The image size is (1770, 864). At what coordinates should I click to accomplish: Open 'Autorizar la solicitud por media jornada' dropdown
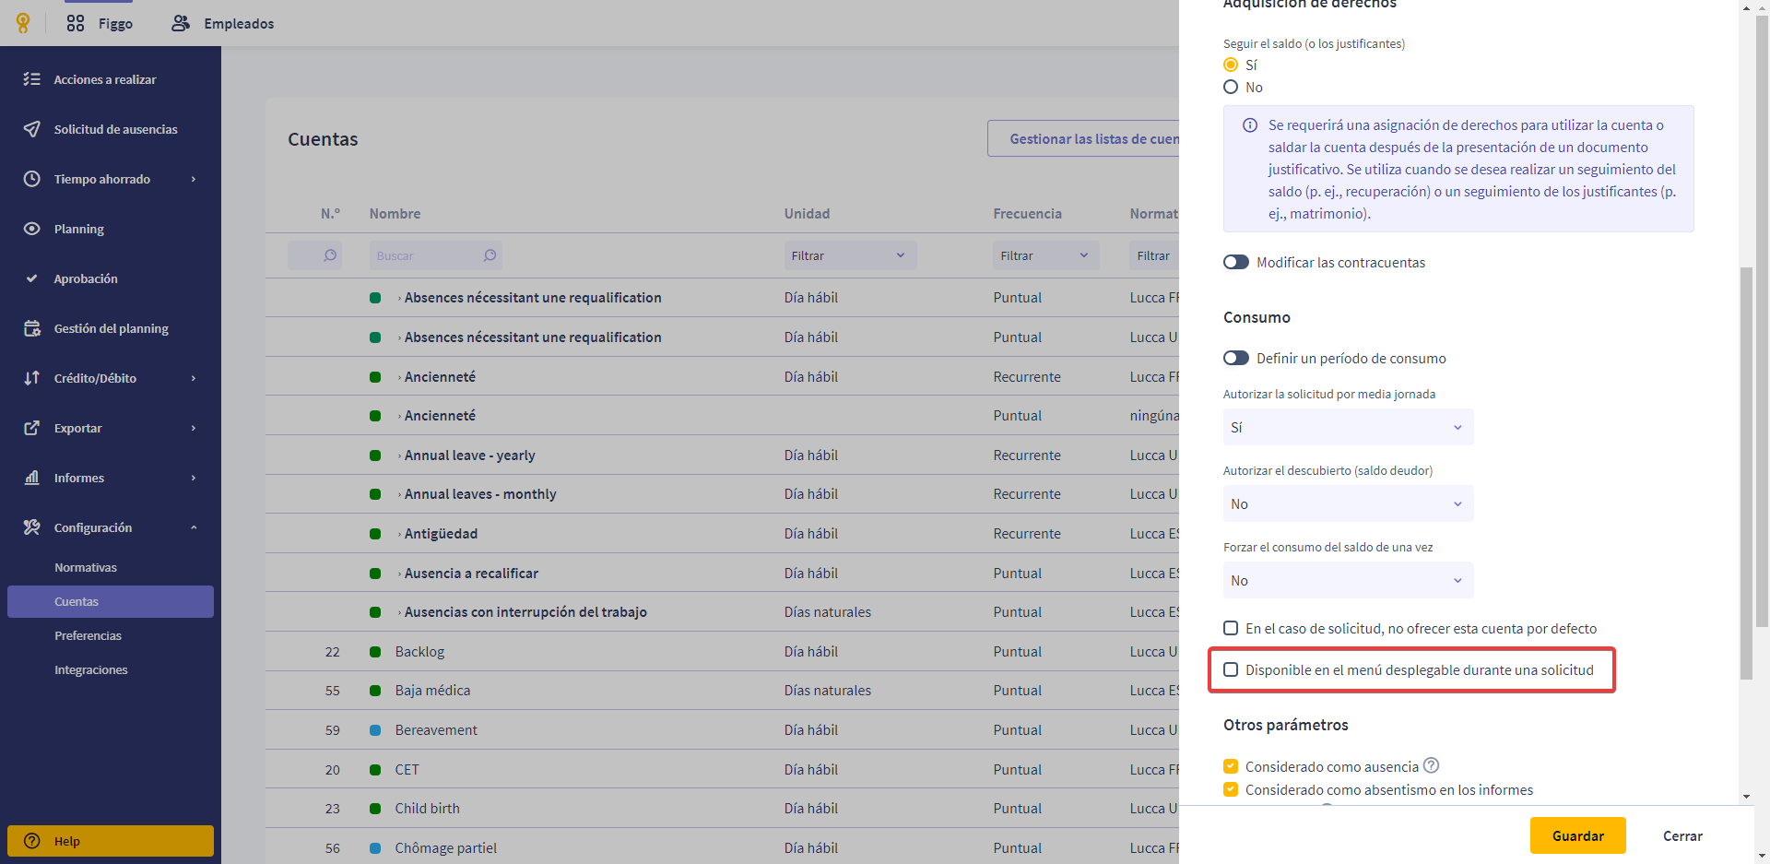(1348, 427)
